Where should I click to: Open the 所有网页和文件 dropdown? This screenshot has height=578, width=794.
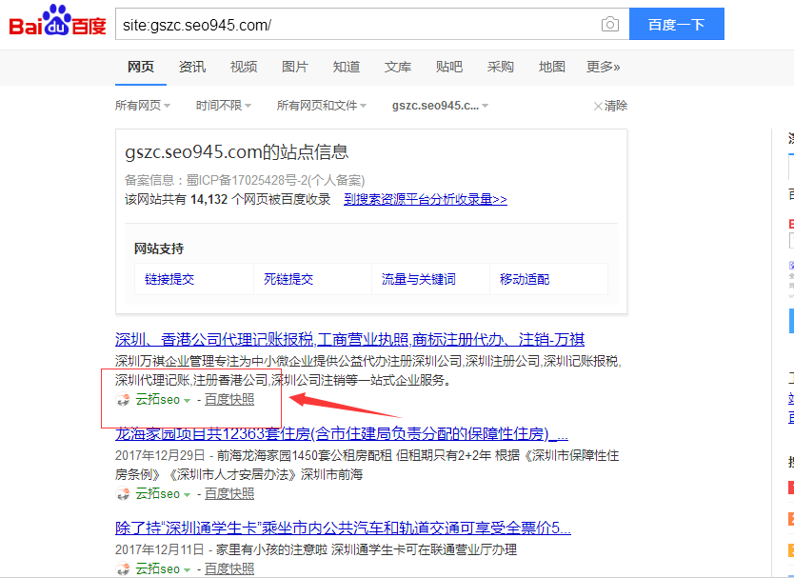tap(322, 106)
